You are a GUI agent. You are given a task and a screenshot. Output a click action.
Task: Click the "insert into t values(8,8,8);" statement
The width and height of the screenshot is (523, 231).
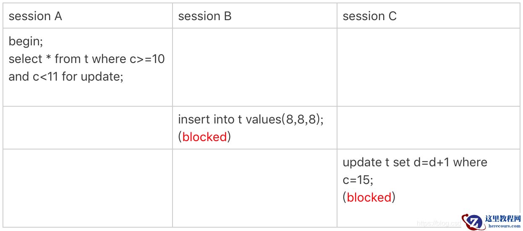(x=251, y=119)
